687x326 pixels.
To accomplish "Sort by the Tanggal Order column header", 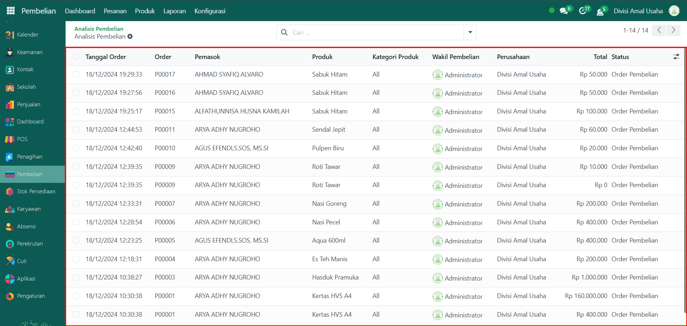I will (106, 57).
